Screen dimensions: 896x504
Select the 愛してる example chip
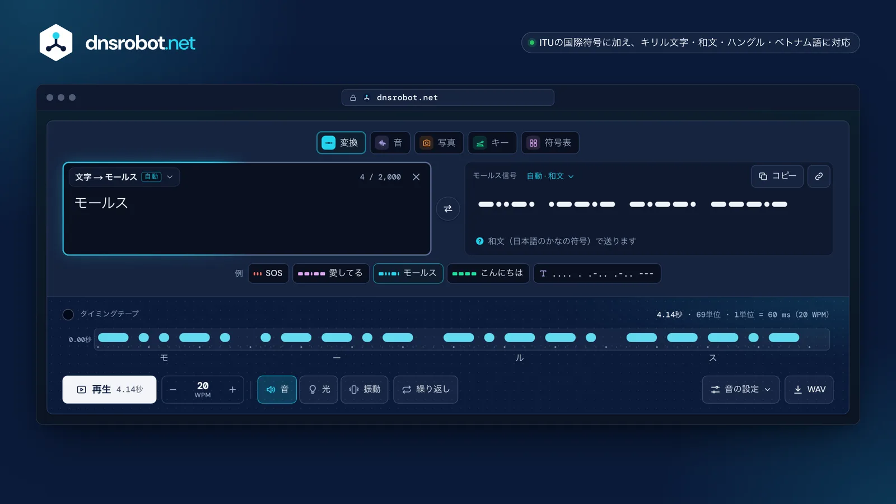point(331,273)
